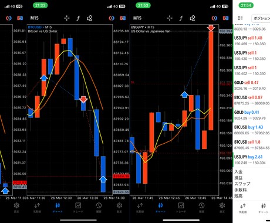Select USDJPY sell 1 position opened at 150.402

[251, 70]
